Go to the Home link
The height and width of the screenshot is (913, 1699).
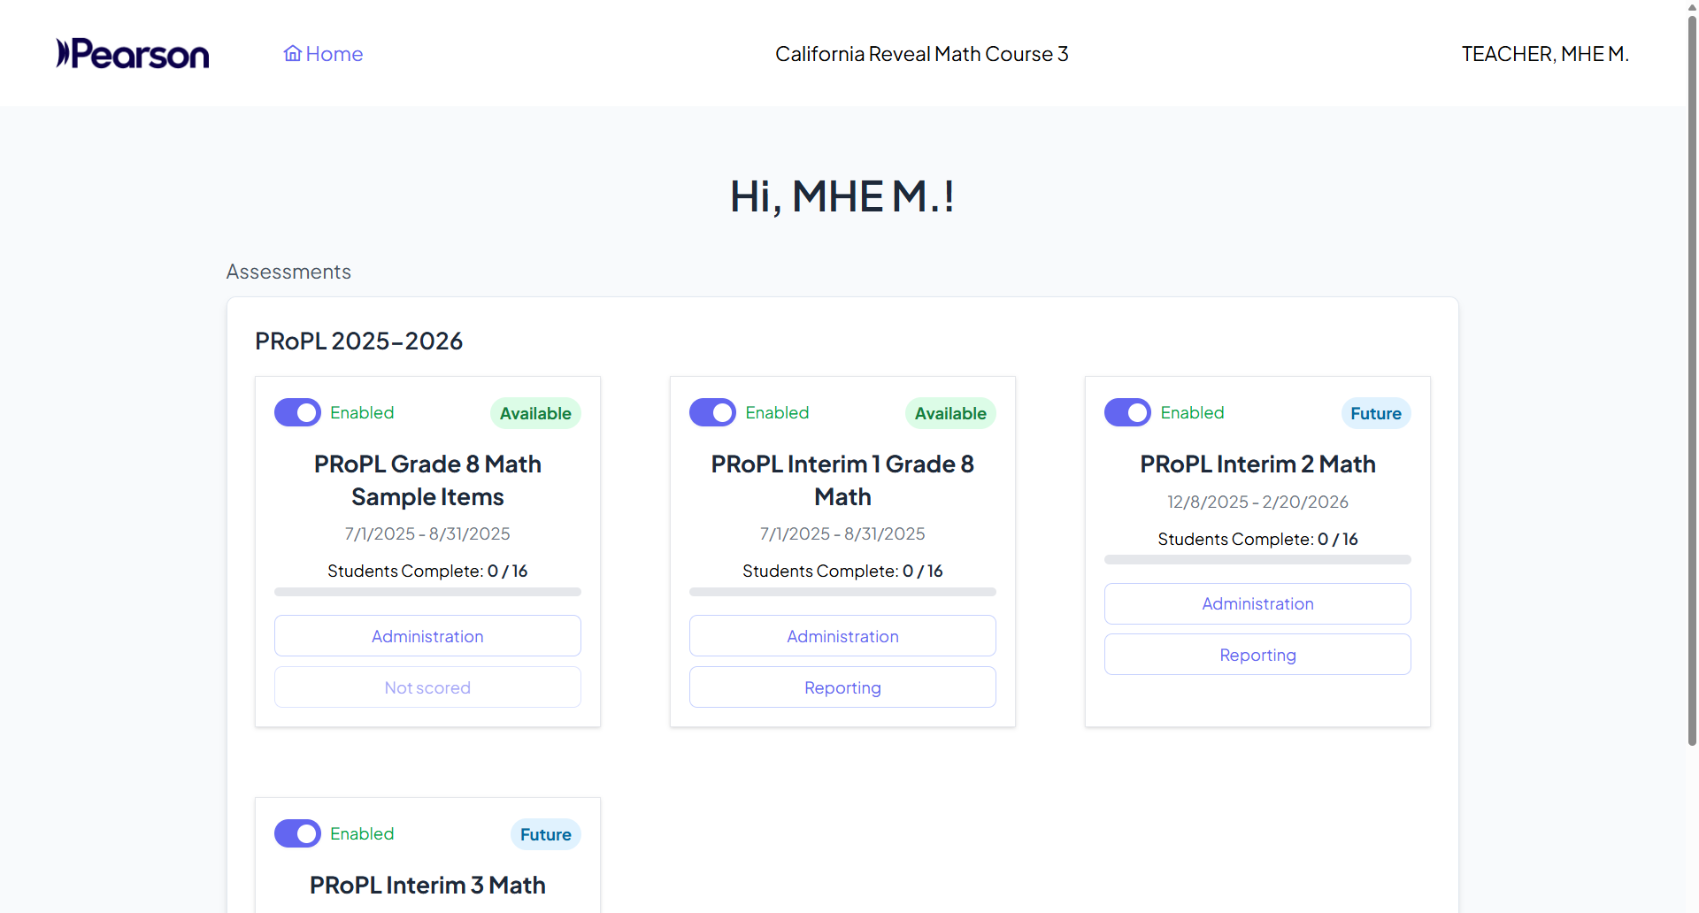323,54
